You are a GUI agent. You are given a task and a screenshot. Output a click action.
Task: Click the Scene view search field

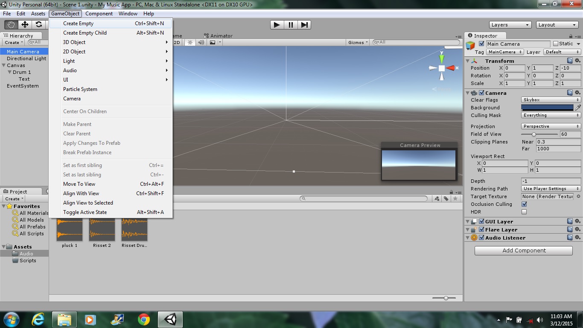pyautogui.click(x=416, y=42)
